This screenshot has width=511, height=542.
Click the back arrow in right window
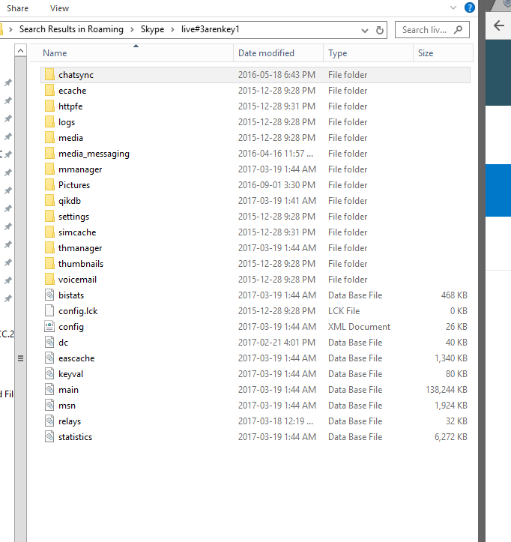click(499, 25)
